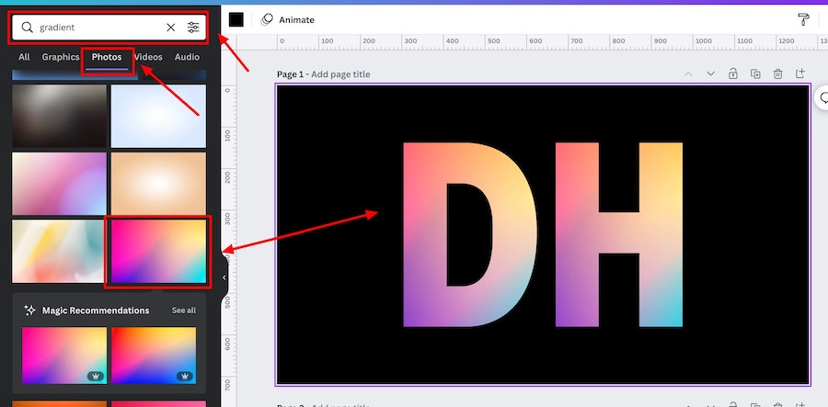This screenshot has width=828, height=407.
Task: Select the dark smoky gradient photo
Action: 59,116
